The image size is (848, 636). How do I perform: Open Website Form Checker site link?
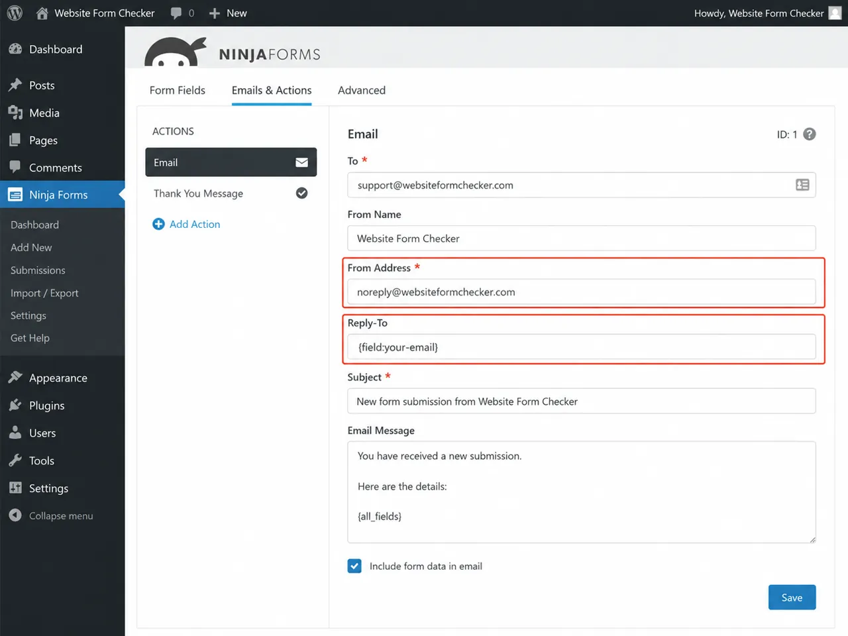[x=105, y=13]
